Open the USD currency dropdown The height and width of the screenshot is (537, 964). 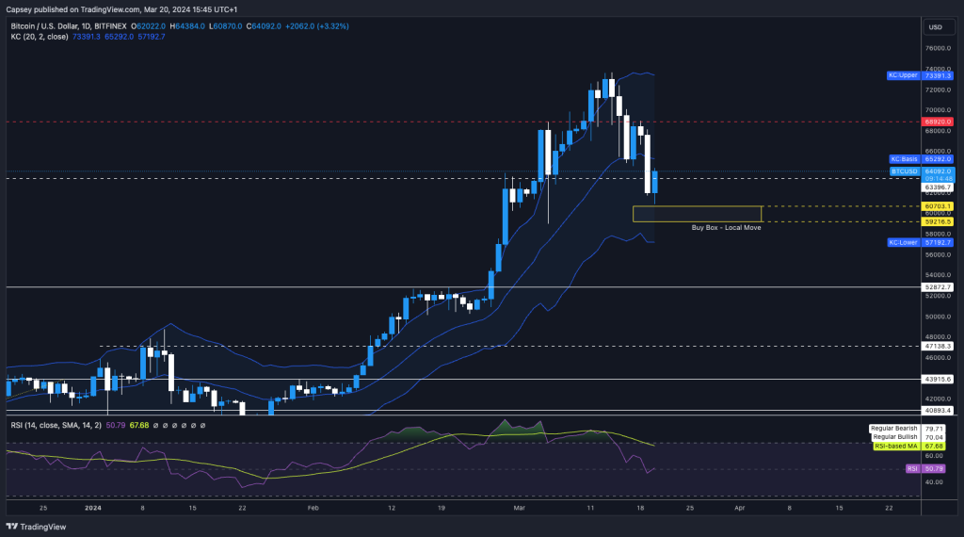click(x=935, y=27)
